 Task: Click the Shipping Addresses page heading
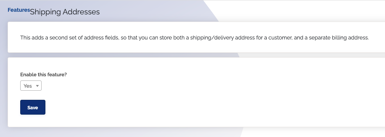(65, 12)
